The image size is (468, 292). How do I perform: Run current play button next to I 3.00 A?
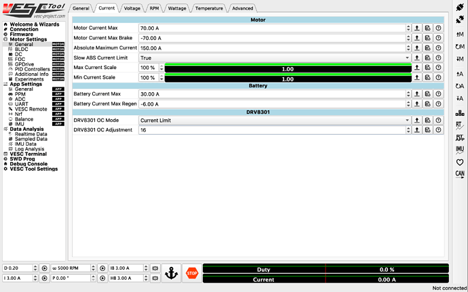[45, 278]
